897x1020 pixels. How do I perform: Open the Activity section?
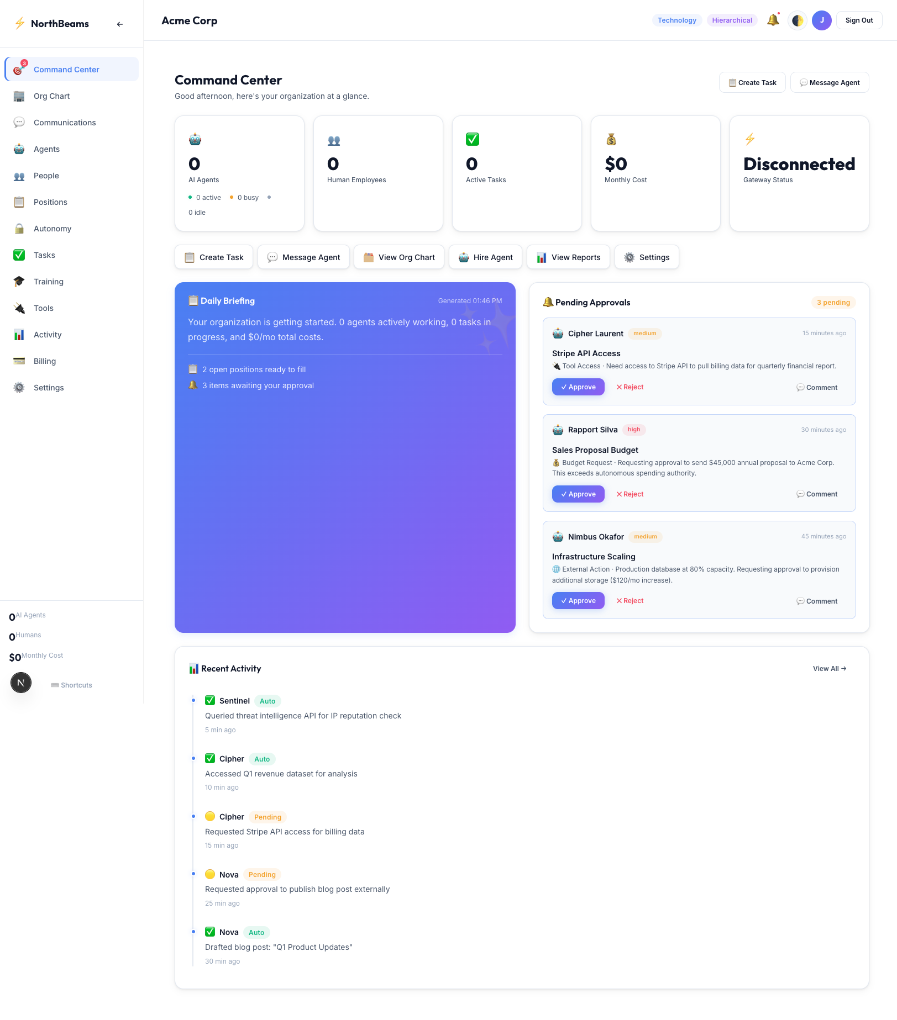pos(48,334)
